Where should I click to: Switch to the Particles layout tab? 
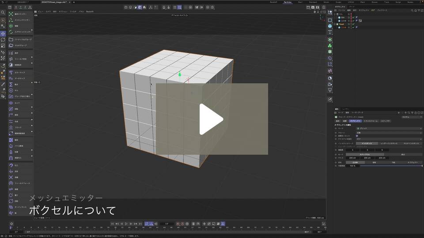(288, 2)
